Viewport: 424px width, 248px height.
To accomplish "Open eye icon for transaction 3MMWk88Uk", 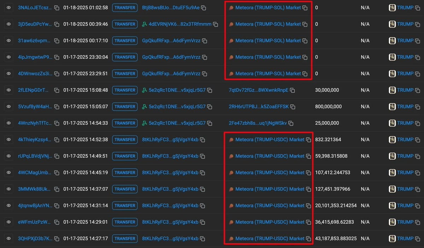I will click(x=8, y=189).
